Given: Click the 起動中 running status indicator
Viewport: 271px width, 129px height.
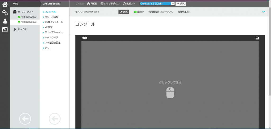Looking at the screenshot, I should pyautogui.click(x=139, y=12).
